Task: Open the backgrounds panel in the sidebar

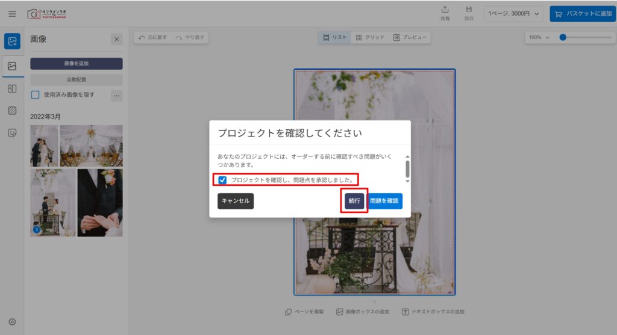Action: pyautogui.click(x=12, y=111)
